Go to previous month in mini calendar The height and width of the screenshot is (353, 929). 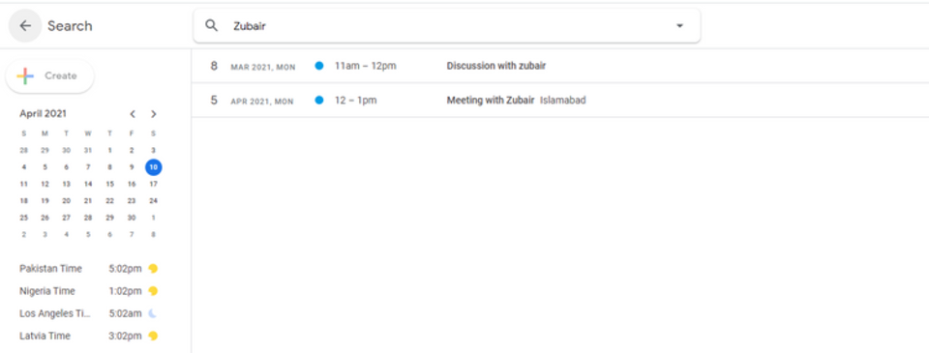click(x=133, y=114)
